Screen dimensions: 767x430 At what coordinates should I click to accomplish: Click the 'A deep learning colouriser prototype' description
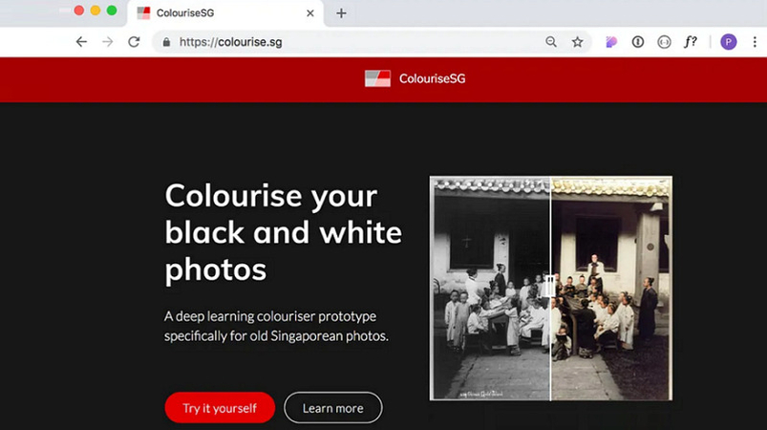click(276, 326)
